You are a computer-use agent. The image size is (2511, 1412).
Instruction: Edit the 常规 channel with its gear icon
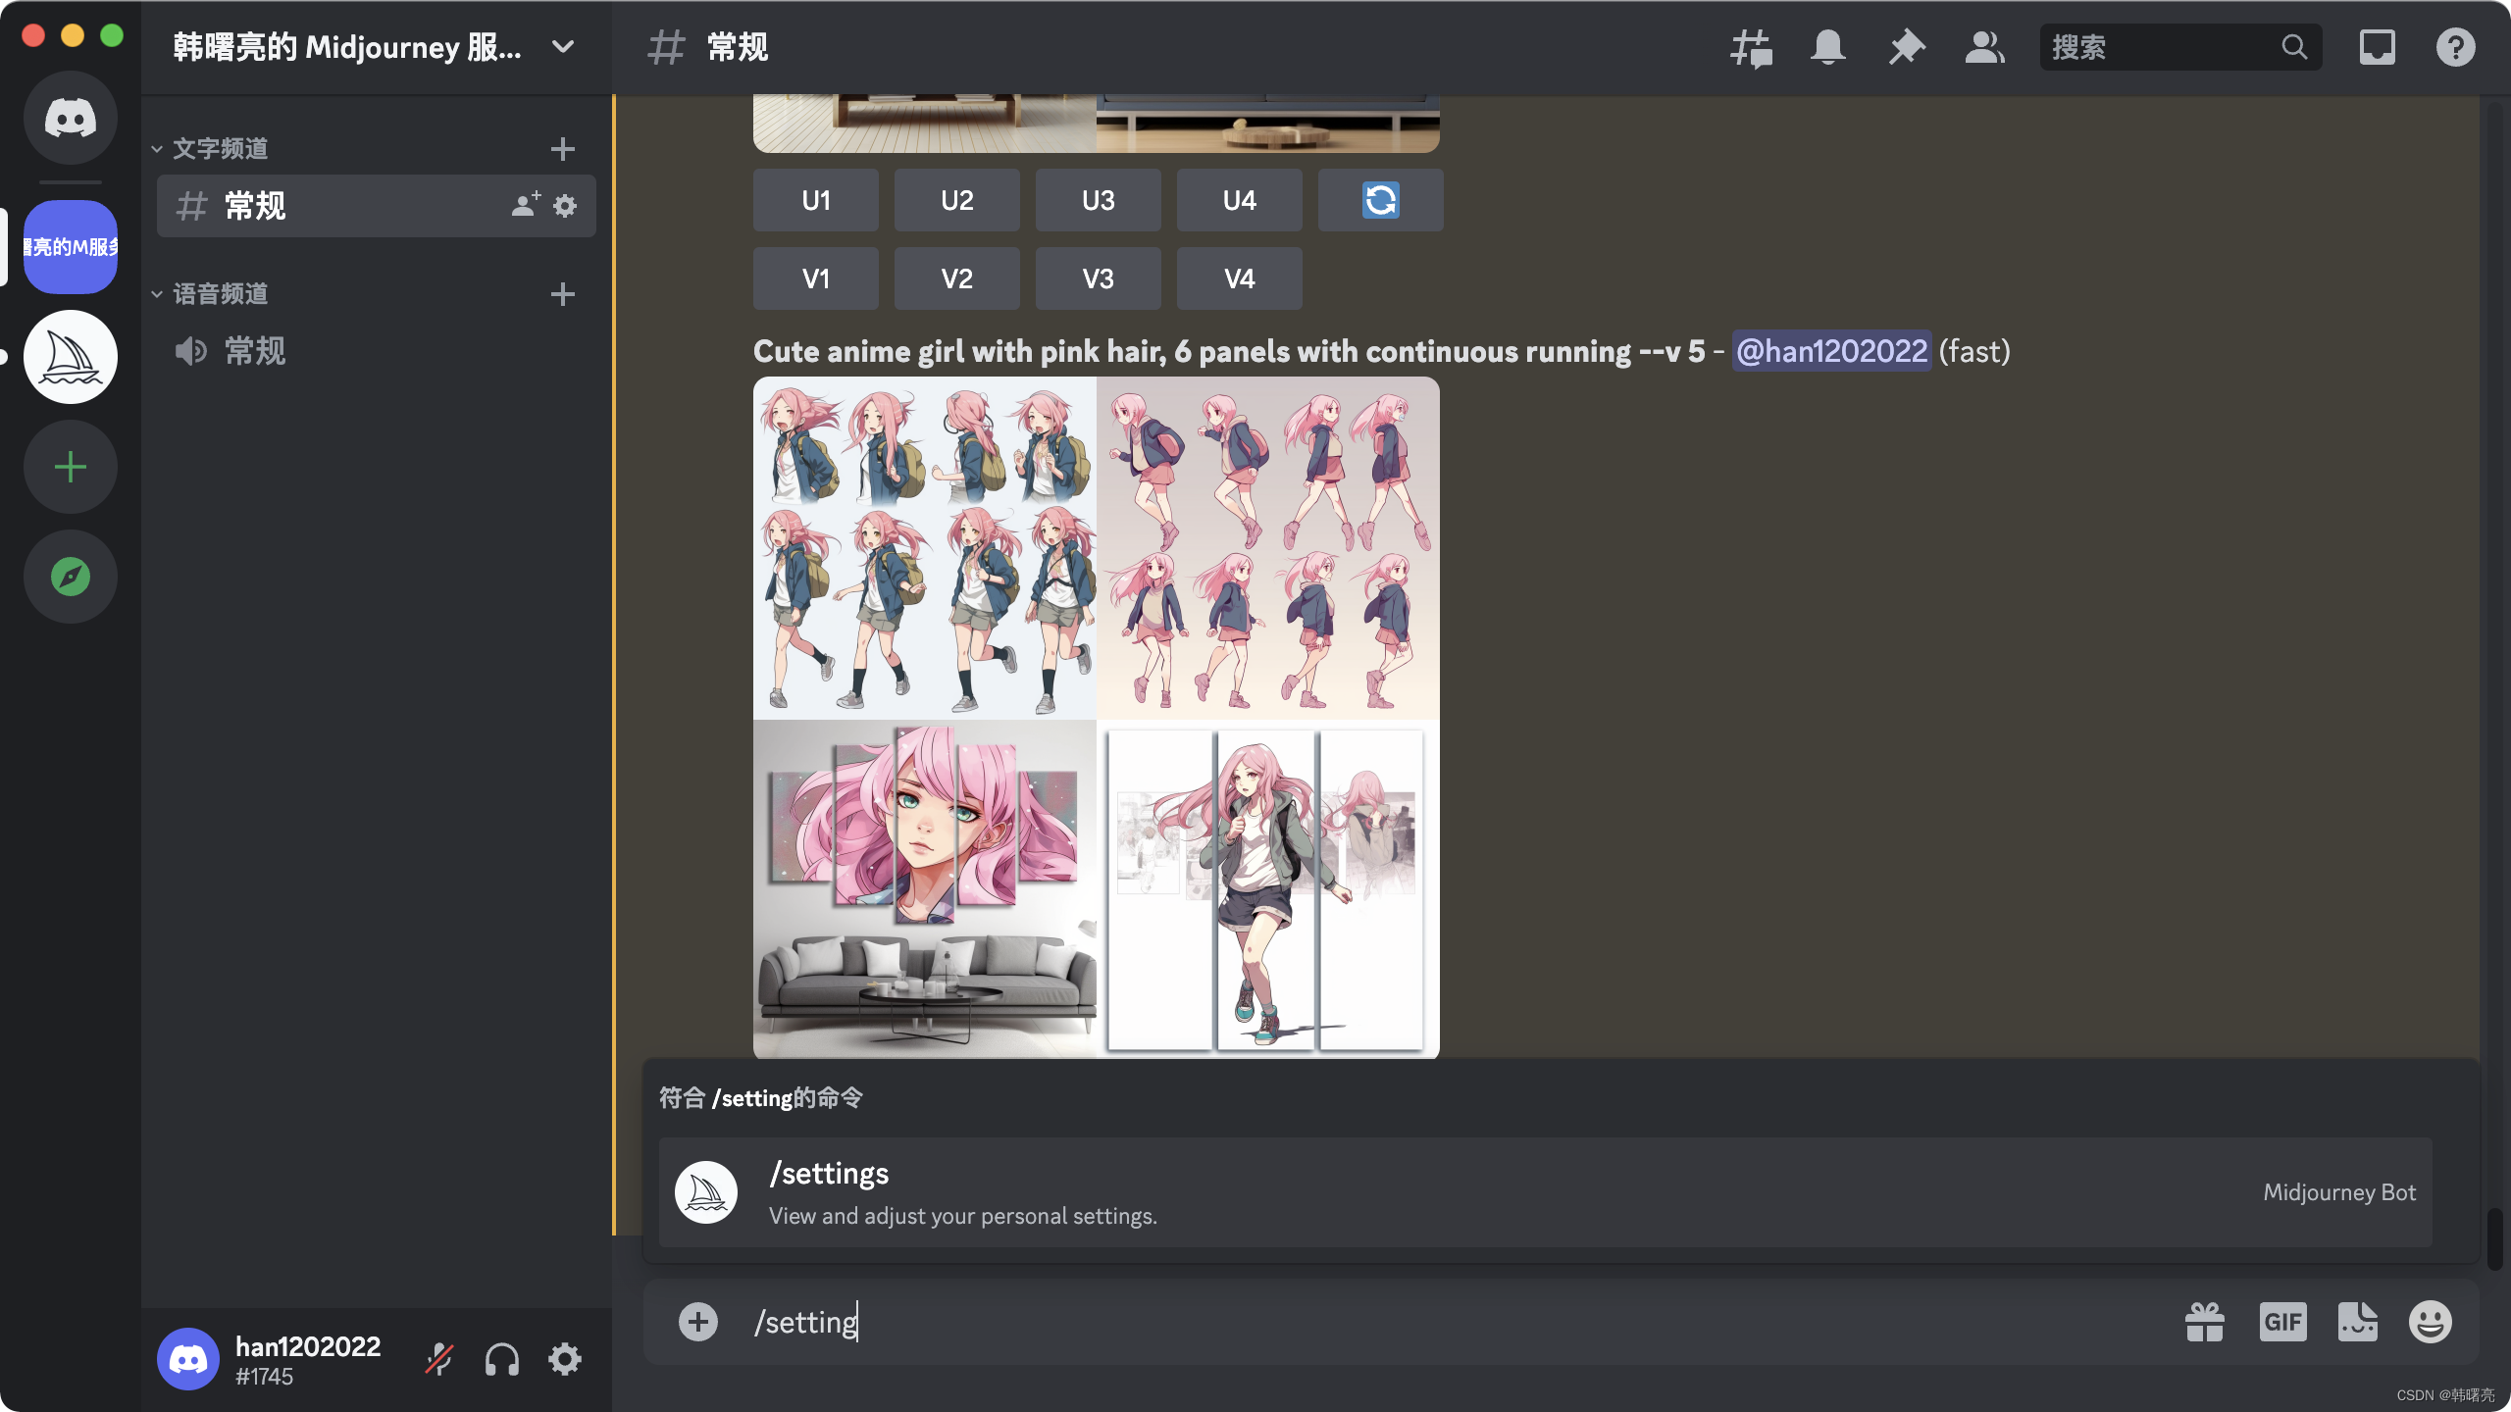[x=565, y=206]
